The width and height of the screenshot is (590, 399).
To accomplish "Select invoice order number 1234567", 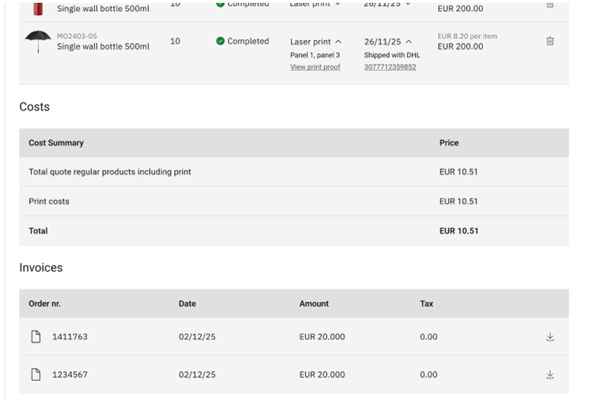I will coord(70,375).
